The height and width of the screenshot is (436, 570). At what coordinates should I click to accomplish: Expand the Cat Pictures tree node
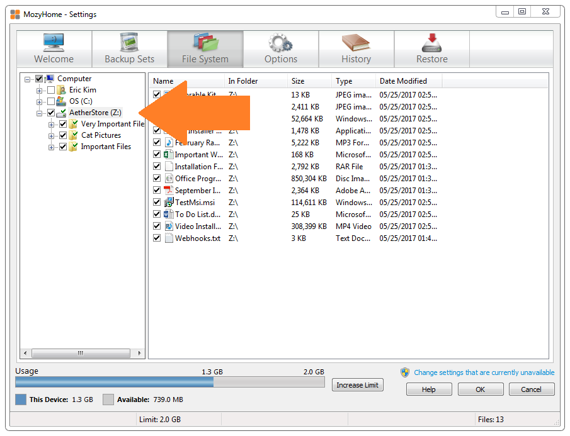coord(51,136)
